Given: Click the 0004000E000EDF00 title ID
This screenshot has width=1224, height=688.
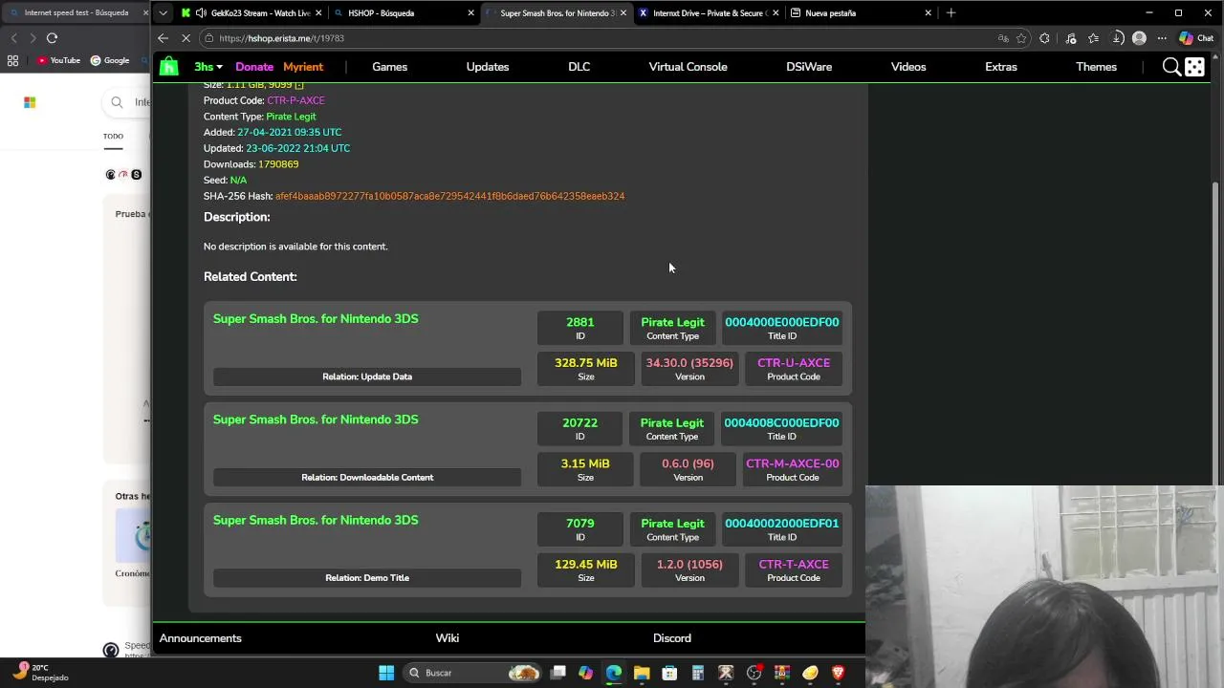Looking at the screenshot, I should [x=781, y=322].
